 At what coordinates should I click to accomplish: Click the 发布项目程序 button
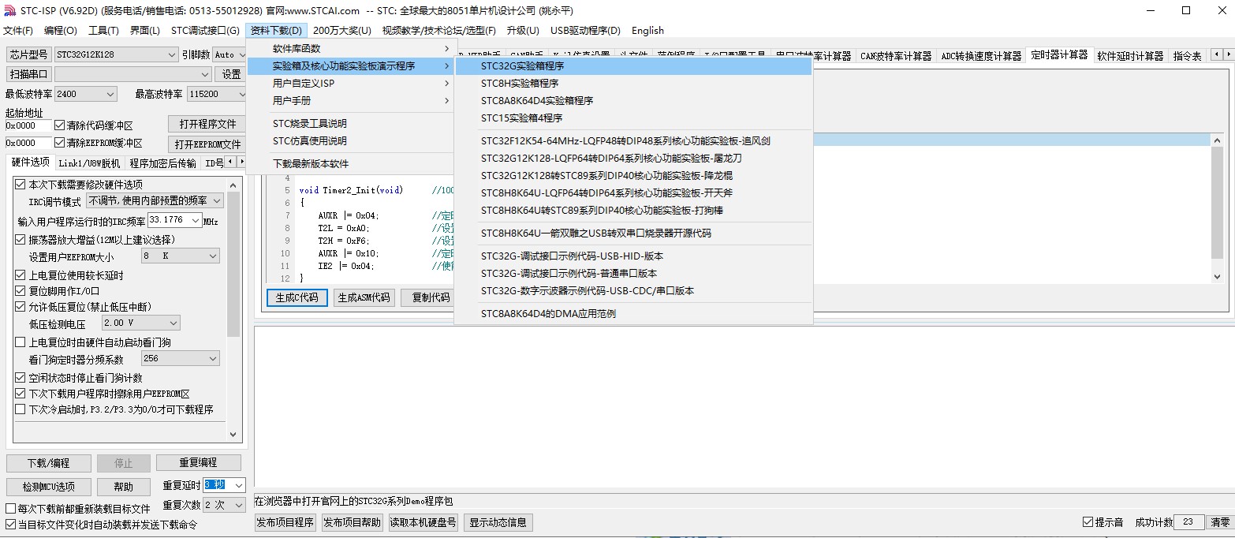click(x=285, y=522)
